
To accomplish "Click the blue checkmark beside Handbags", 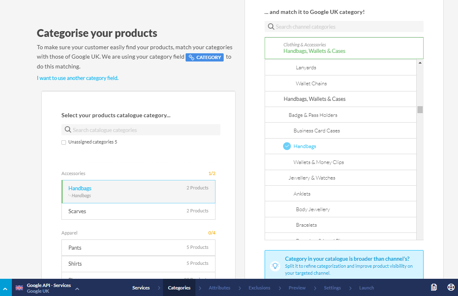I will click(x=287, y=146).
